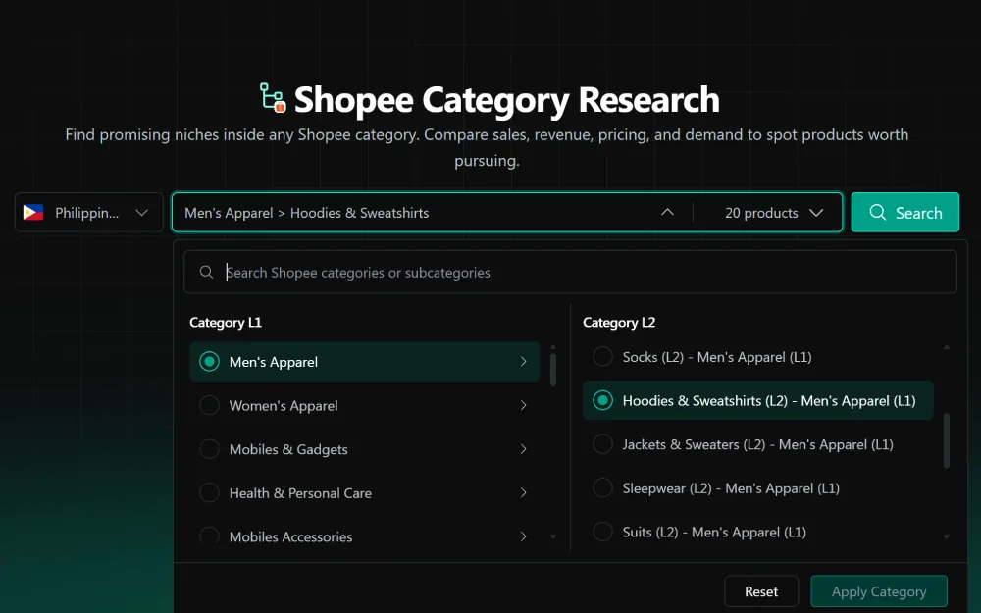Image resolution: width=981 pixels, height=613 pixels.
Task: Click the Category L2 scroll up arrow
Action: 946,347
